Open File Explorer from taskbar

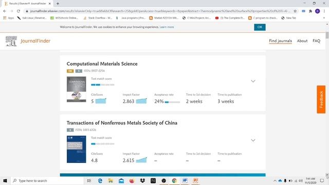(x=111, y=180)
